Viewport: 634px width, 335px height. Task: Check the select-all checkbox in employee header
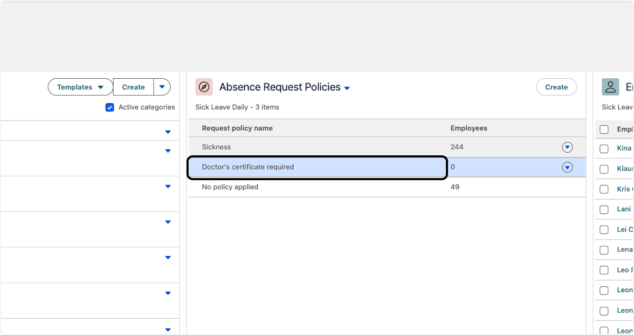coord(604,129)
